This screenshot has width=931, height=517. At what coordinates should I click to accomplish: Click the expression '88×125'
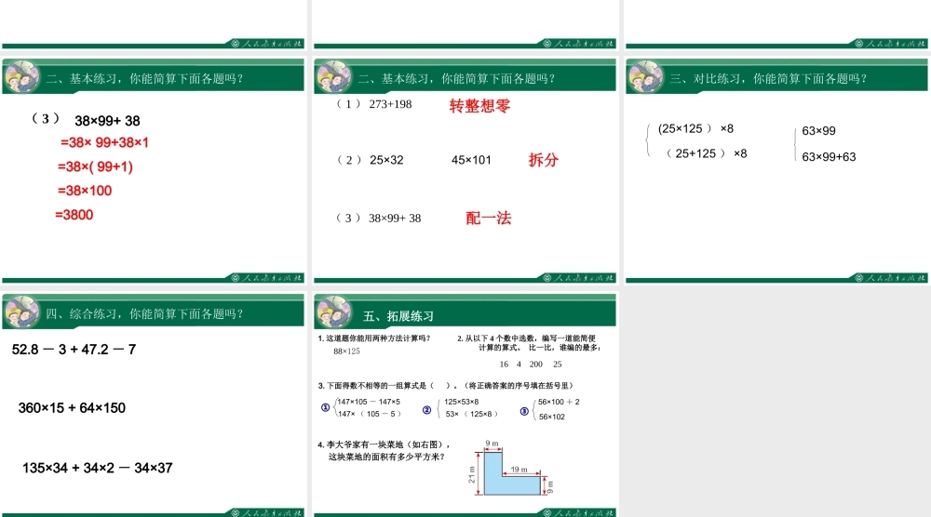click(346, 351)
